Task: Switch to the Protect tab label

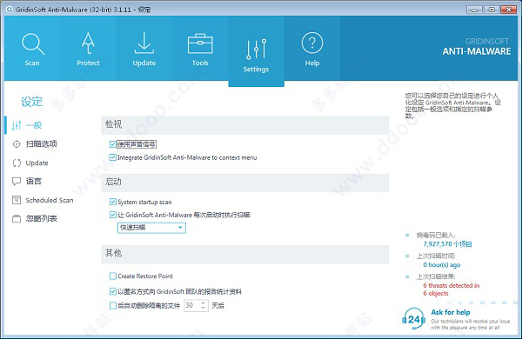Action: coord(88,63)
